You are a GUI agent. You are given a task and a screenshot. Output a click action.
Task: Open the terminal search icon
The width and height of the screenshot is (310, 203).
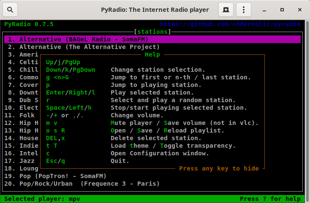[10, 10]
